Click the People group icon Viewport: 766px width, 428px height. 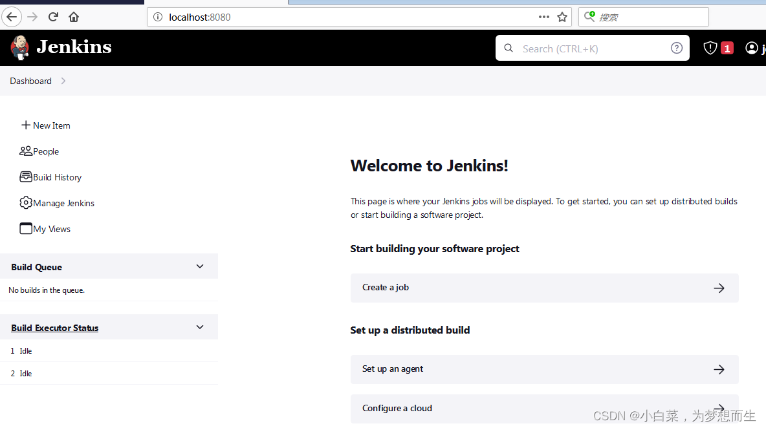(26, 151)
